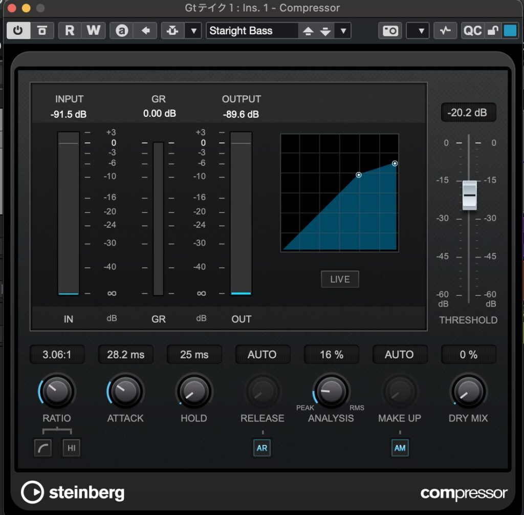This screenshot has height=515, width=524.
Task: Click the camera snapshot icon
Action: [390, 31]
